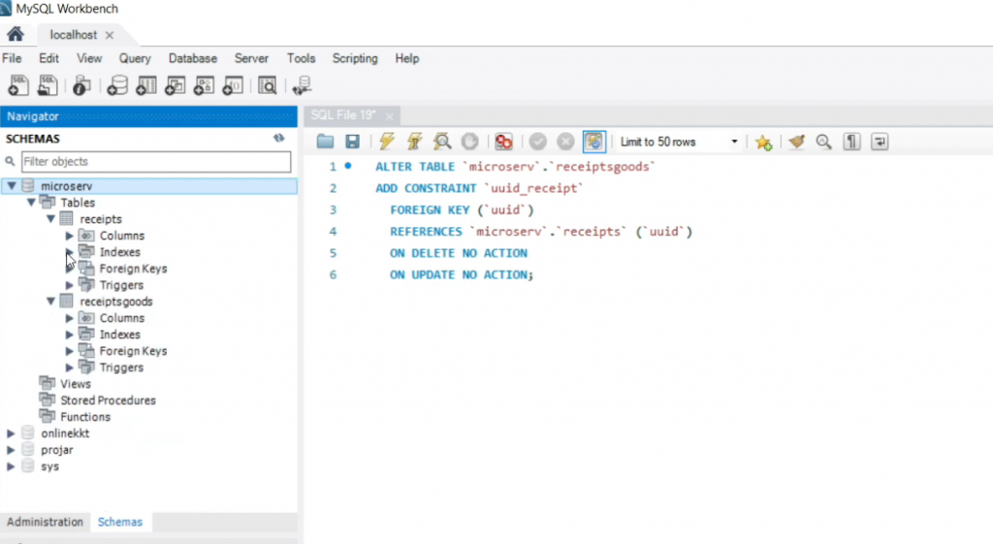This screenshot has width=993, height=544.
Task: Stop the running query
Action: click(x=470, y=142)
